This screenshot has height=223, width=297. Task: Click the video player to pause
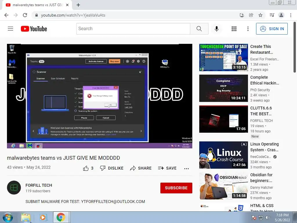(100, 96)
